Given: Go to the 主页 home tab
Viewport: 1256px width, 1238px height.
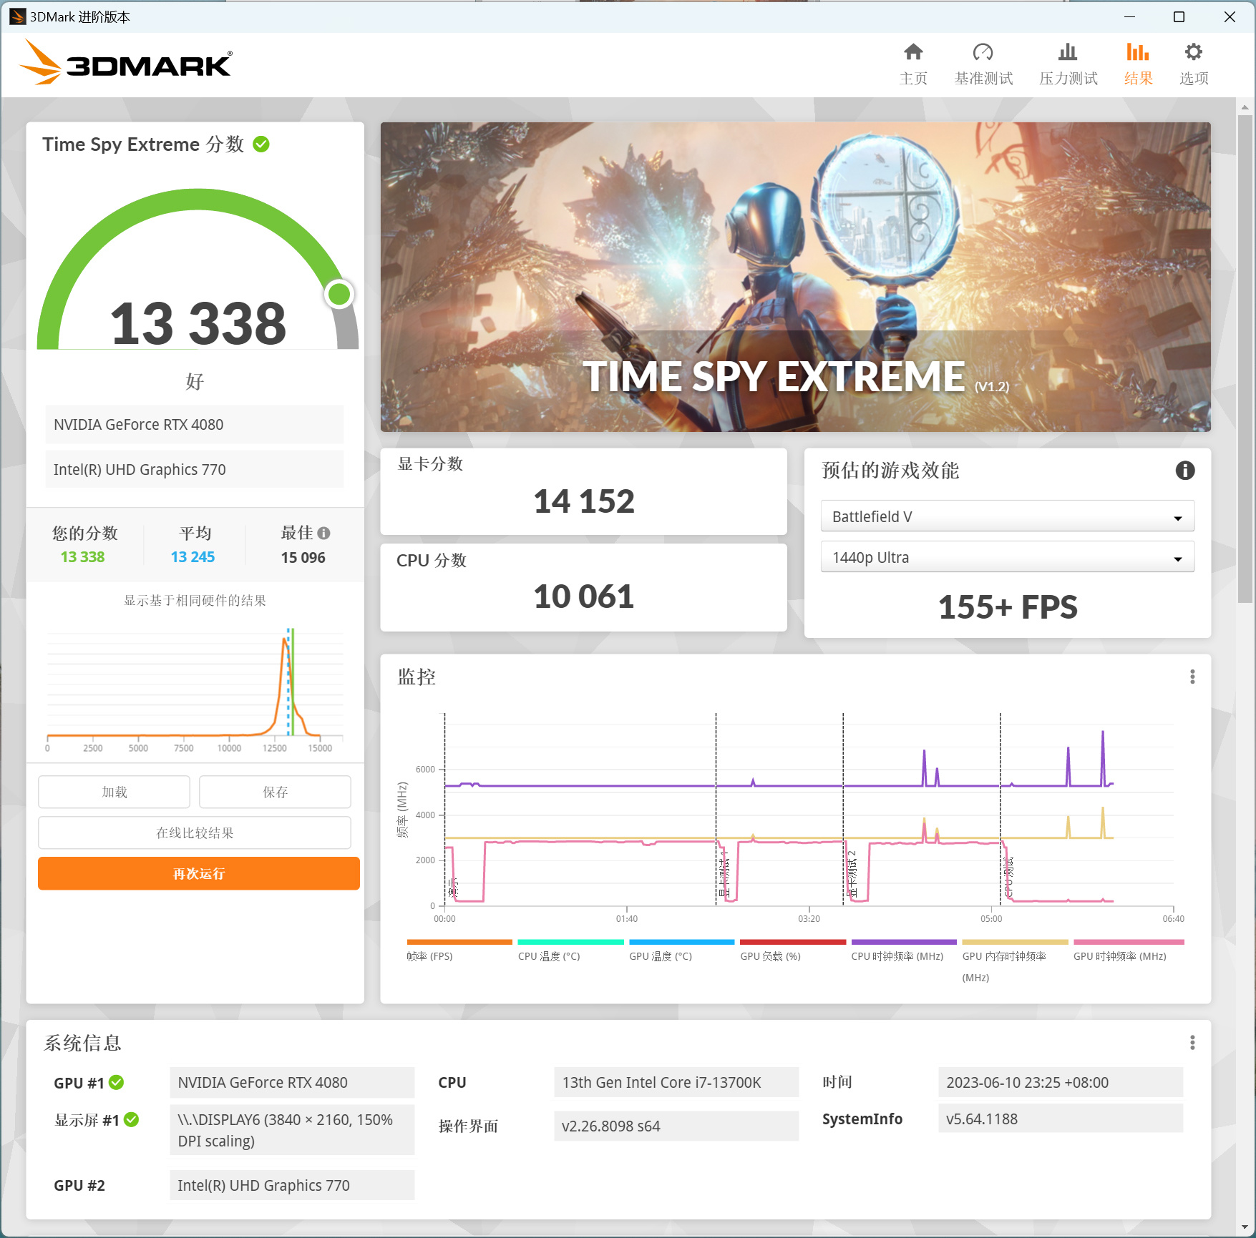Looking at the screenshot, I should [x=913, y=64].
